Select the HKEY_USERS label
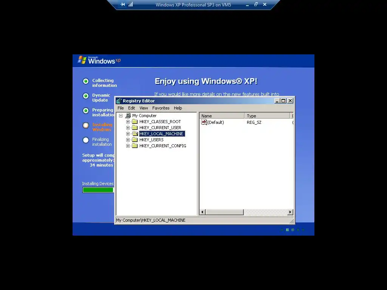This screenshot has height=290, width=387. [151, 140]
